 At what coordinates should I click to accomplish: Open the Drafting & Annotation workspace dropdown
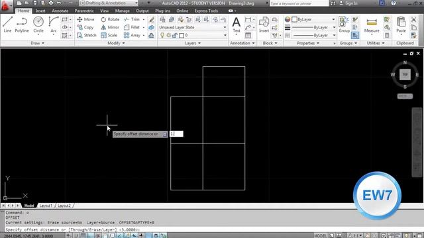pyautogui.click(x=109, y=3)
